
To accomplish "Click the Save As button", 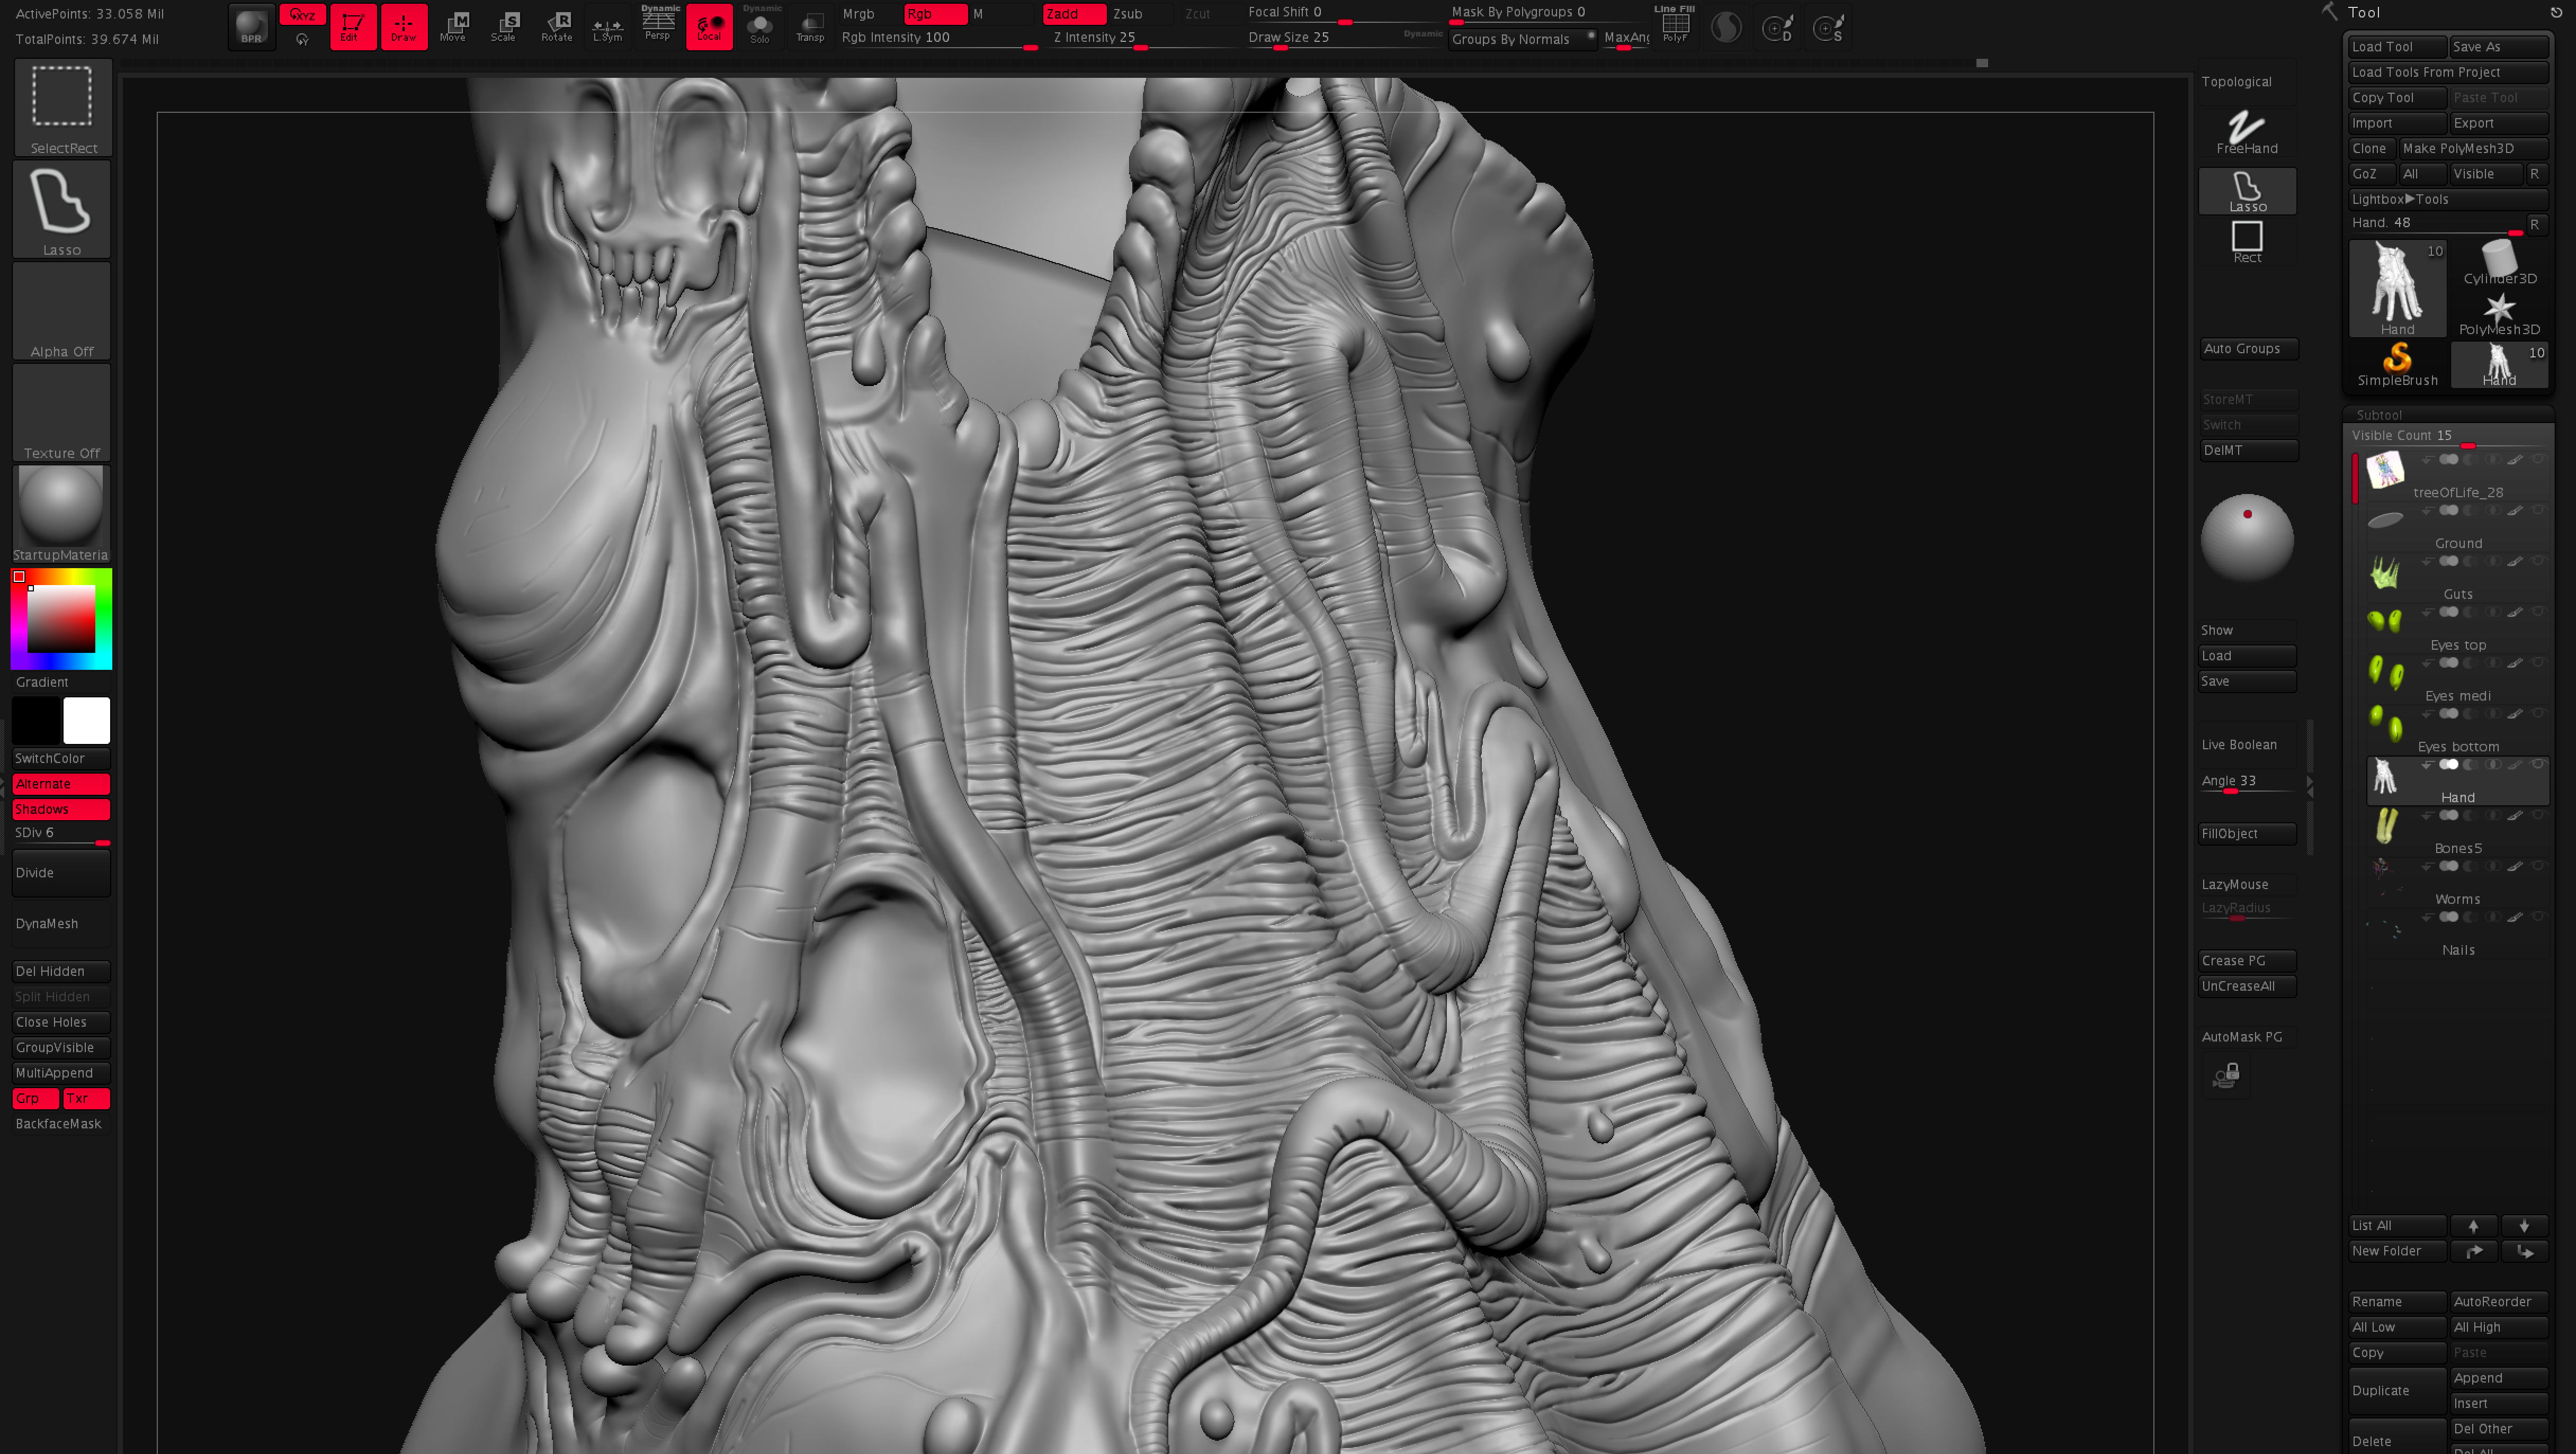I will click(x=2499, y=47).
